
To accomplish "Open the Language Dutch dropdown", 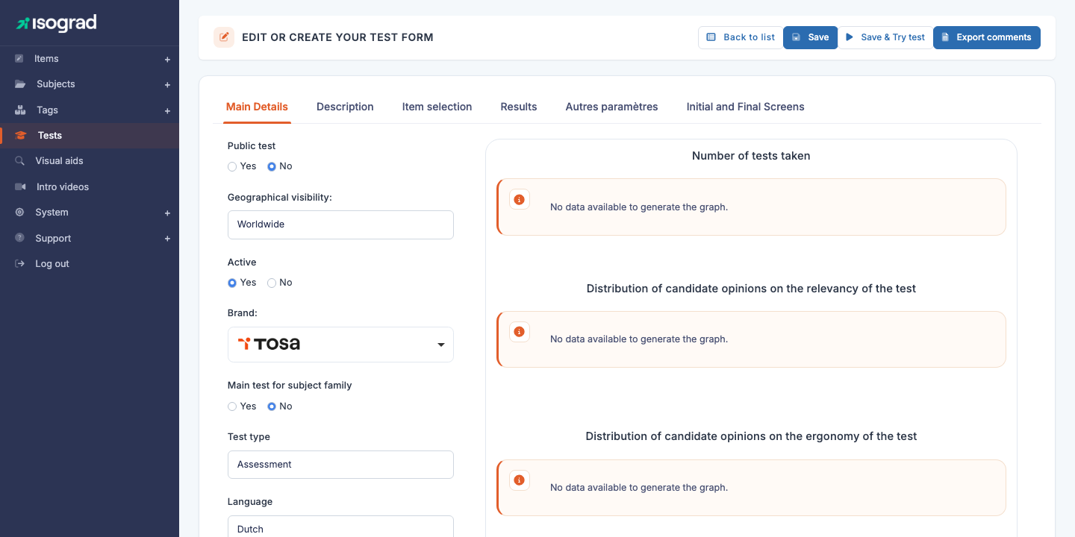I will click(340, 526).
